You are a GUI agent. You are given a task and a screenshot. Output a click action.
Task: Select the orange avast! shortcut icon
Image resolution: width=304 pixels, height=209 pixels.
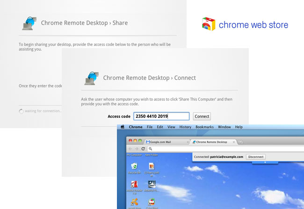pyautogui.click(x=134, y=202)
